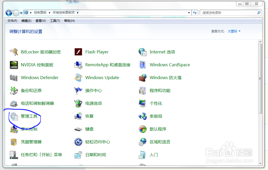Open 轻松访问中心 icon
The width and height of the screenshot is (268, 170).
(x=78, y=142)
